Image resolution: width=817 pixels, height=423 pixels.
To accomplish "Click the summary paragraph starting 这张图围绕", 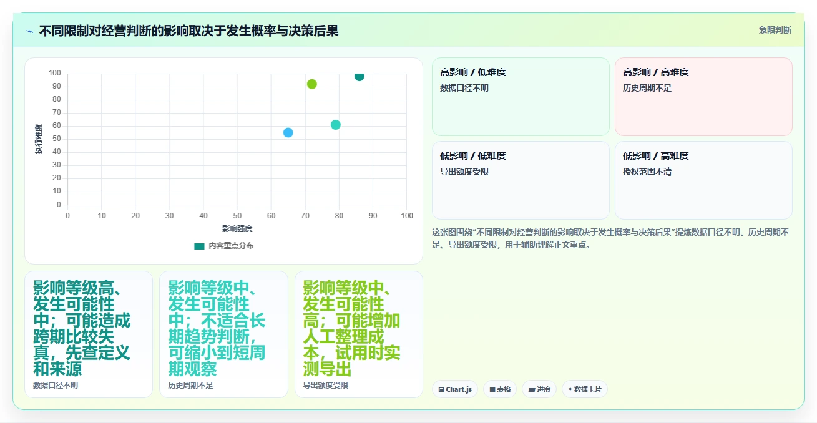I will 611,238.
